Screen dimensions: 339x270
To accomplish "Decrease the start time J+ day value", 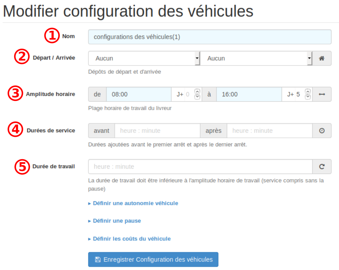I will [197, 97].
